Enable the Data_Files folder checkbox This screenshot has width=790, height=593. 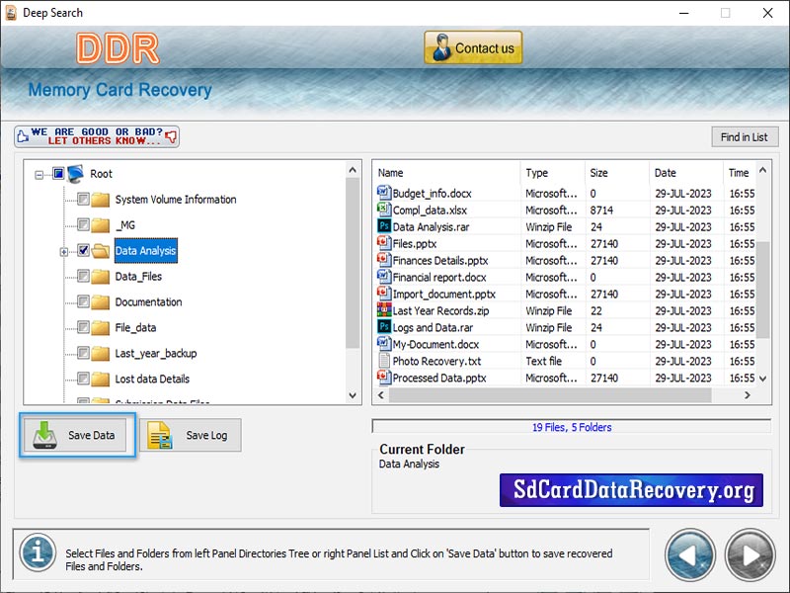83,277
